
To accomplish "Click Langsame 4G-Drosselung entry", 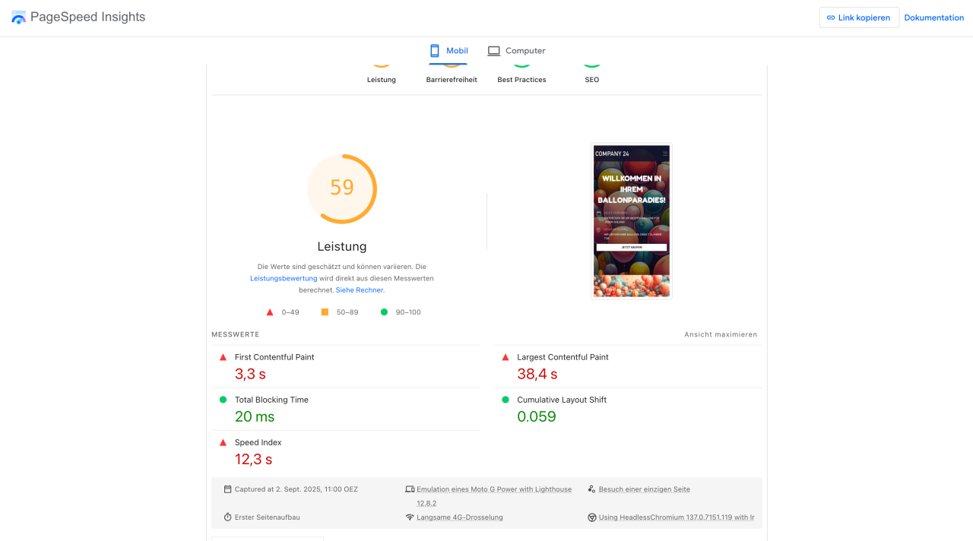I will coord(460,517).
